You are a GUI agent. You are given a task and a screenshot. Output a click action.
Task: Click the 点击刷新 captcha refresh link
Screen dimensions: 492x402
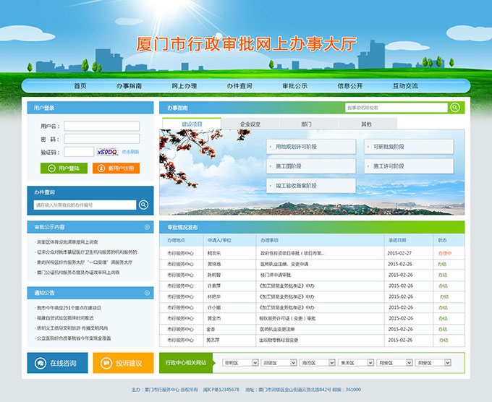[x=130, y=152]
